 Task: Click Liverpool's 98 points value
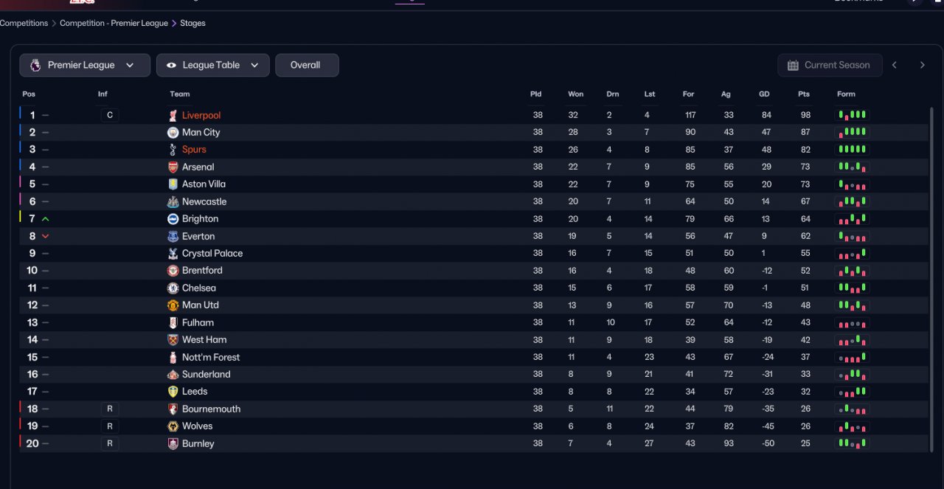805,115
